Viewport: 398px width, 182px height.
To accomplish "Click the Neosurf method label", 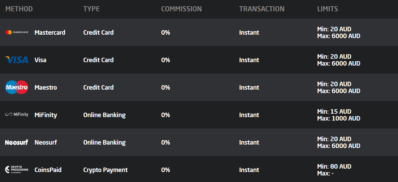I will point(46,142).
